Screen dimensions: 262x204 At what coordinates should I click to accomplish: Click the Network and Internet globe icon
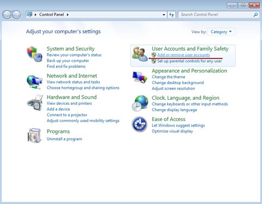(34, 82)
